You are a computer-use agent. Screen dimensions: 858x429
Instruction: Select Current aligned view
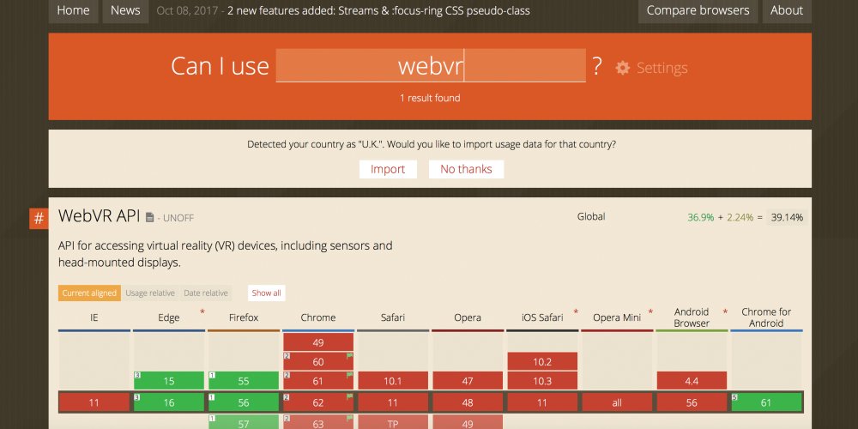(89, 293)
